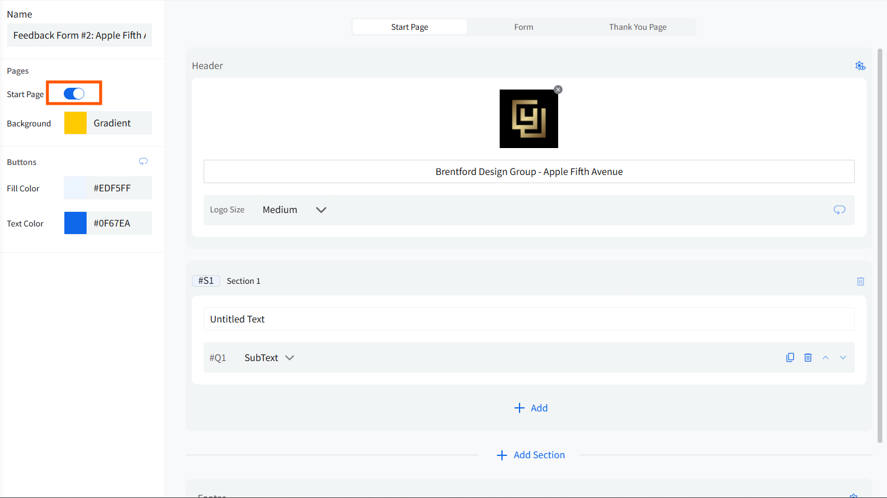The width and height of the screenshot is (887, 498).
Task: Duplicate question Q1 with copy icon
Action: click(790, 358)
